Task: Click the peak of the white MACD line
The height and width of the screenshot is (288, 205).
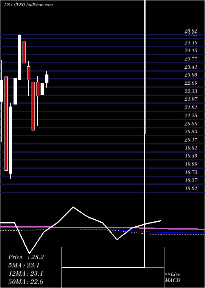Action: [x=73, y=207]
